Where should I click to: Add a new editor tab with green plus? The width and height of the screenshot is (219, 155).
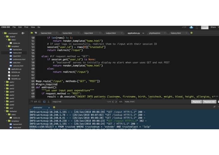click(x=191, y=33)
